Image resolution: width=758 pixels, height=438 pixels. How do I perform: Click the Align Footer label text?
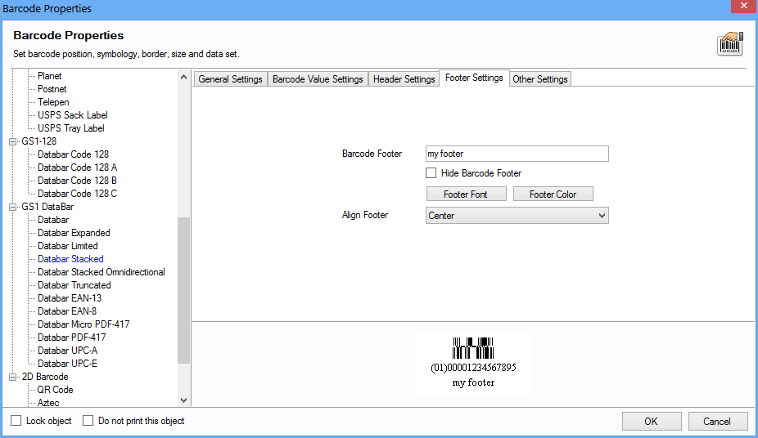coord(365,215)
